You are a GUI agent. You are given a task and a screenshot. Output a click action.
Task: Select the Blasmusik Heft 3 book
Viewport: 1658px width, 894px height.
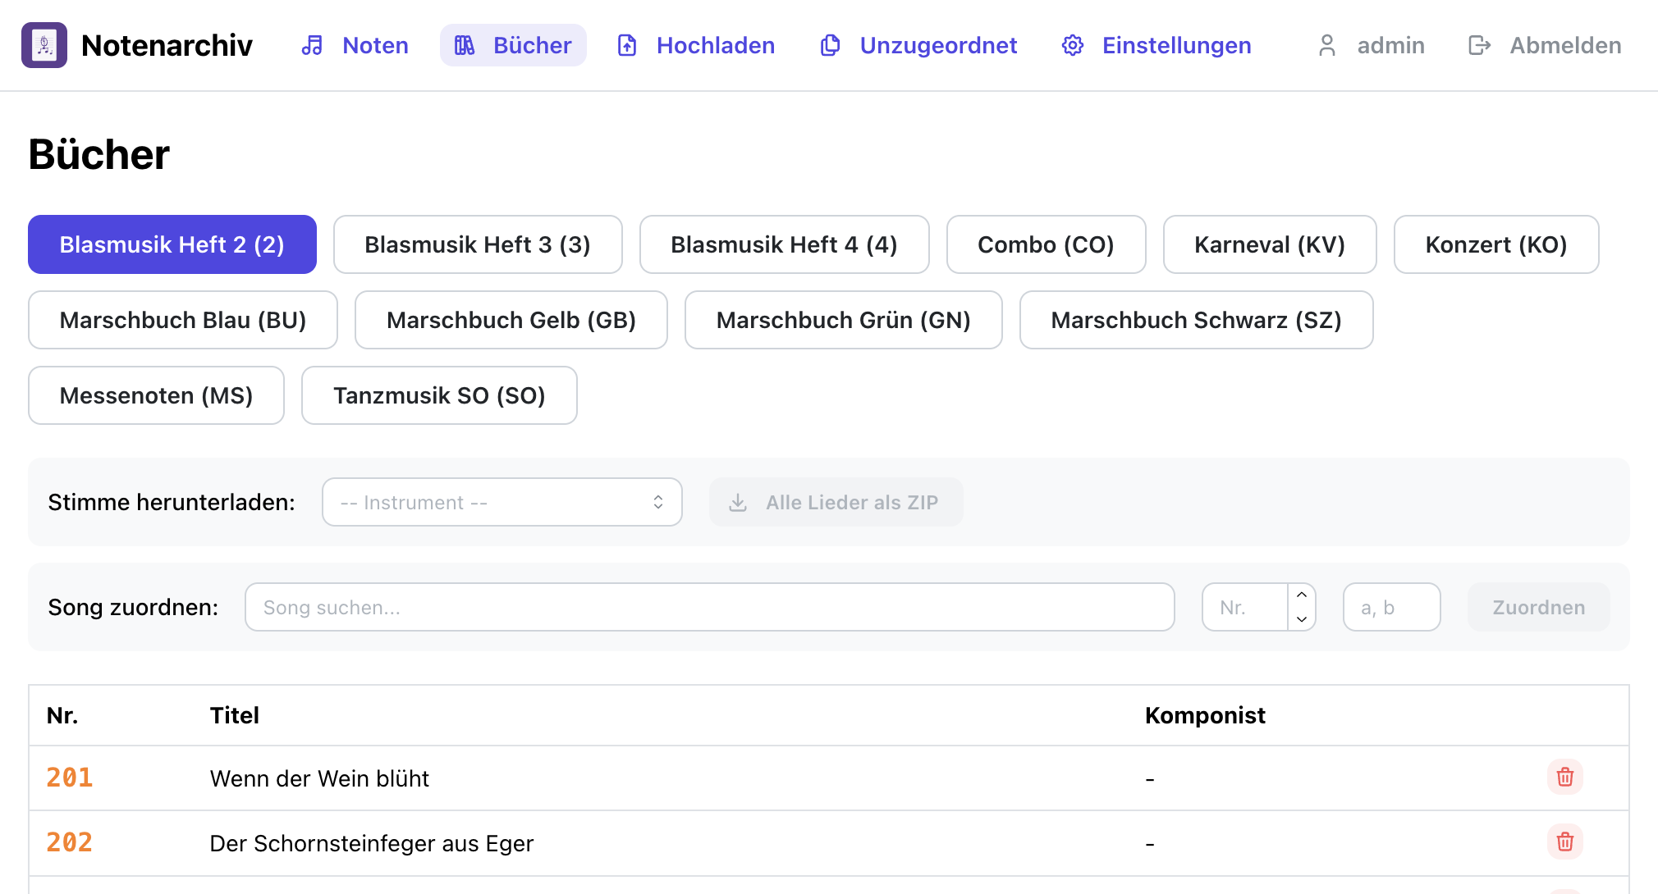pos(478,244)
